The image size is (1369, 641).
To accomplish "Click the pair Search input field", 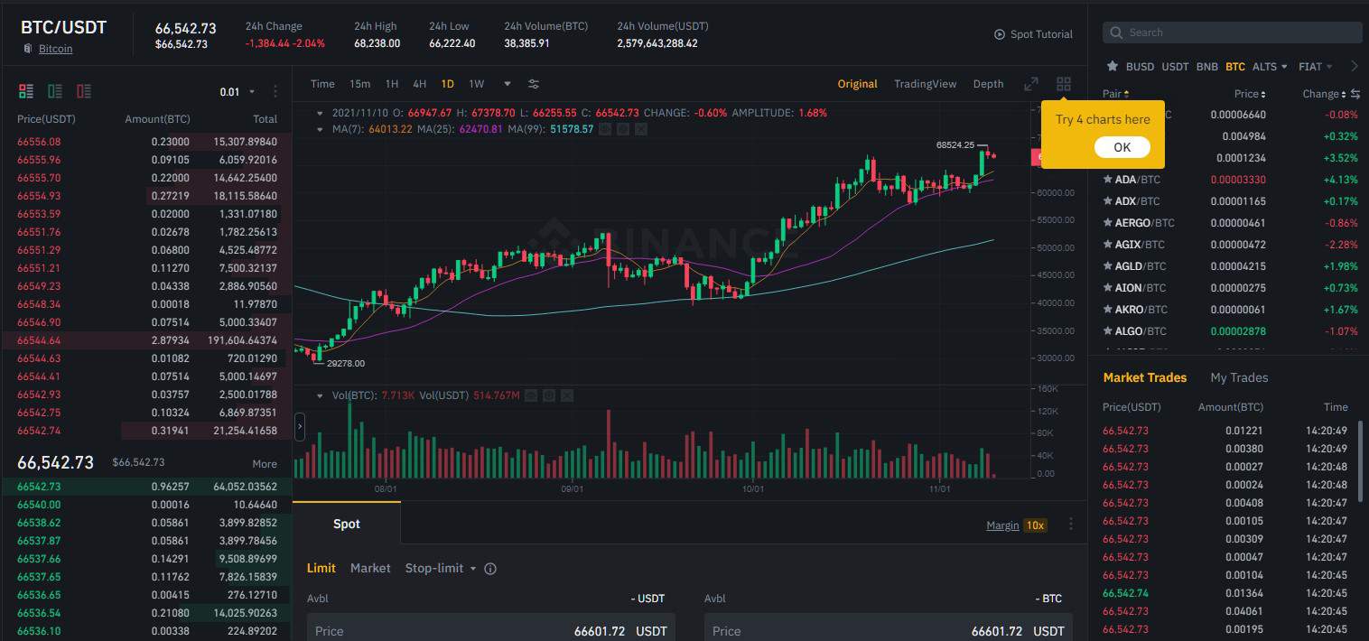I will tap(1232, 33).
